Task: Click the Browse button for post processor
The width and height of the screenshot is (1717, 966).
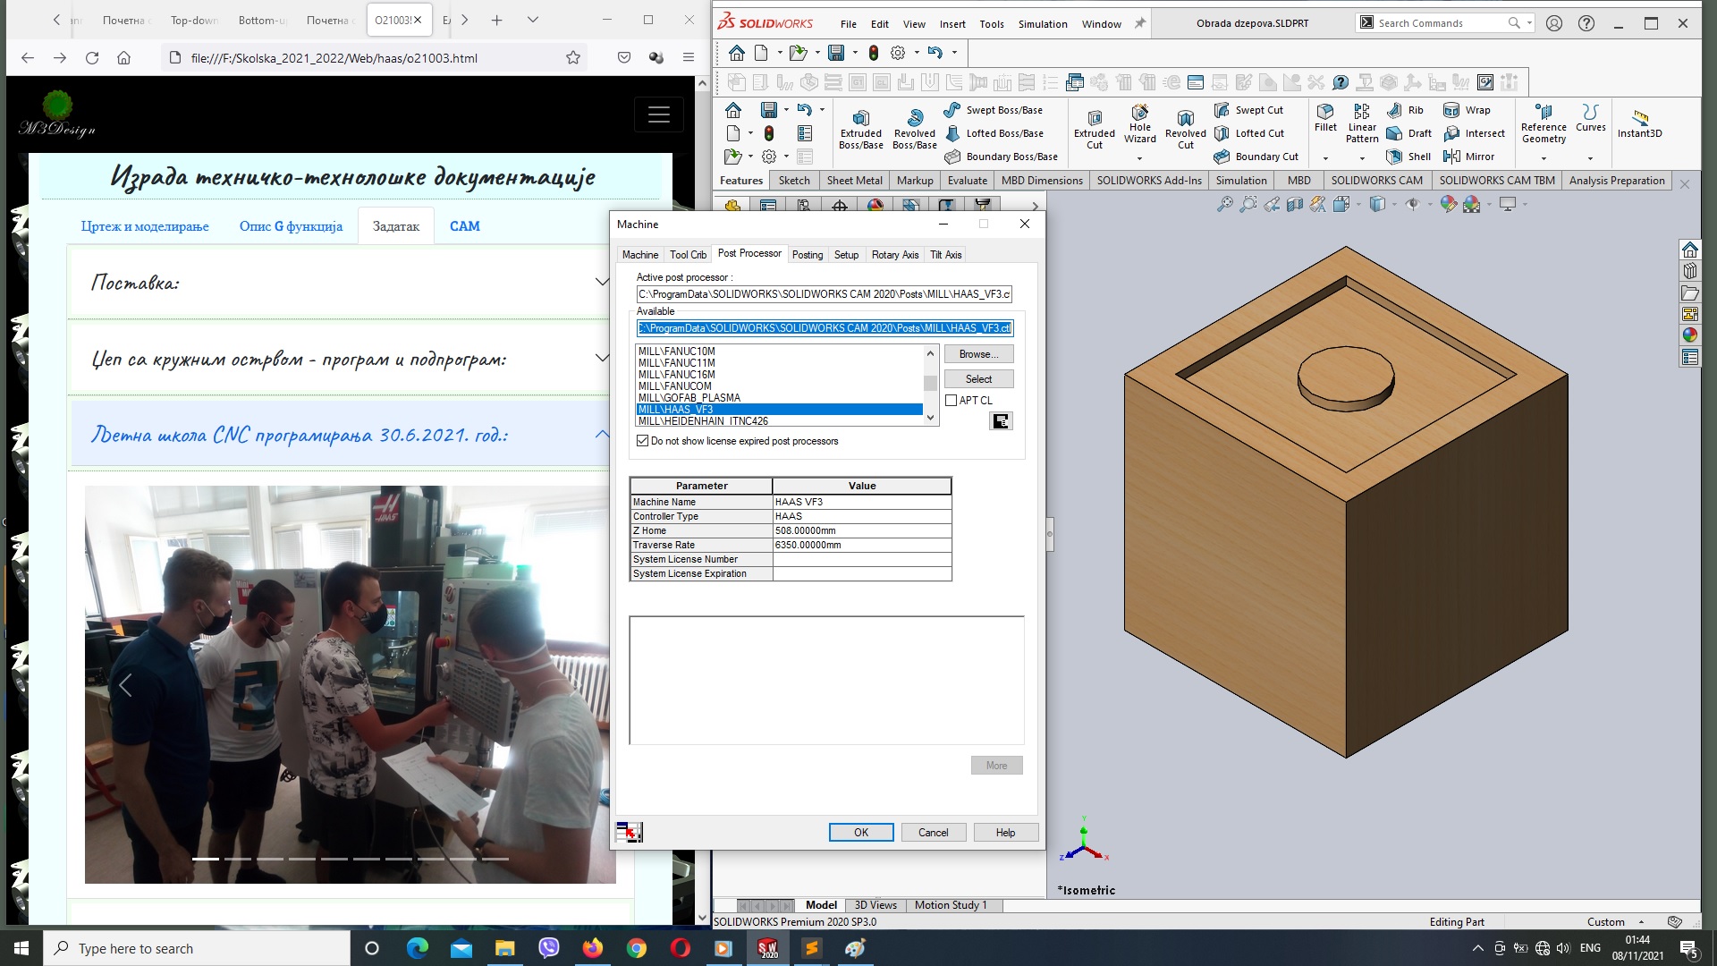Action: (977, 354)
